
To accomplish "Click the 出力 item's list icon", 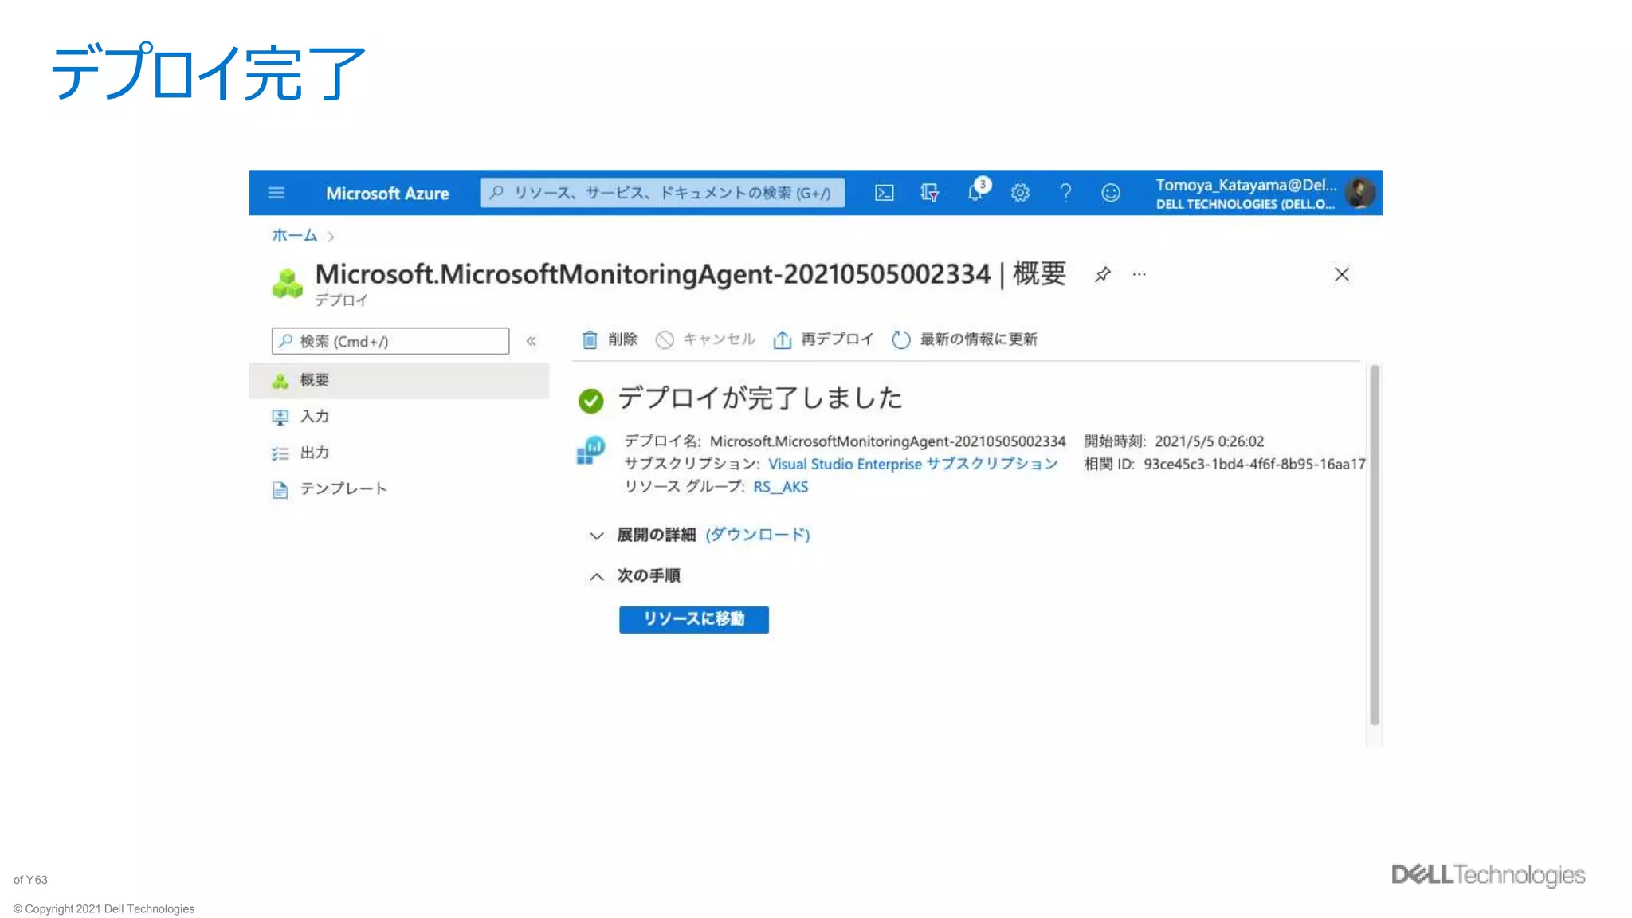I will (280, 453).
